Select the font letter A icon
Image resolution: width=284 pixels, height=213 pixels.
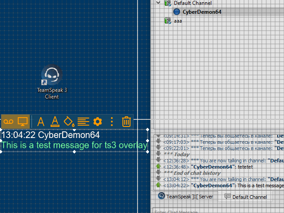tap(41, 122)
